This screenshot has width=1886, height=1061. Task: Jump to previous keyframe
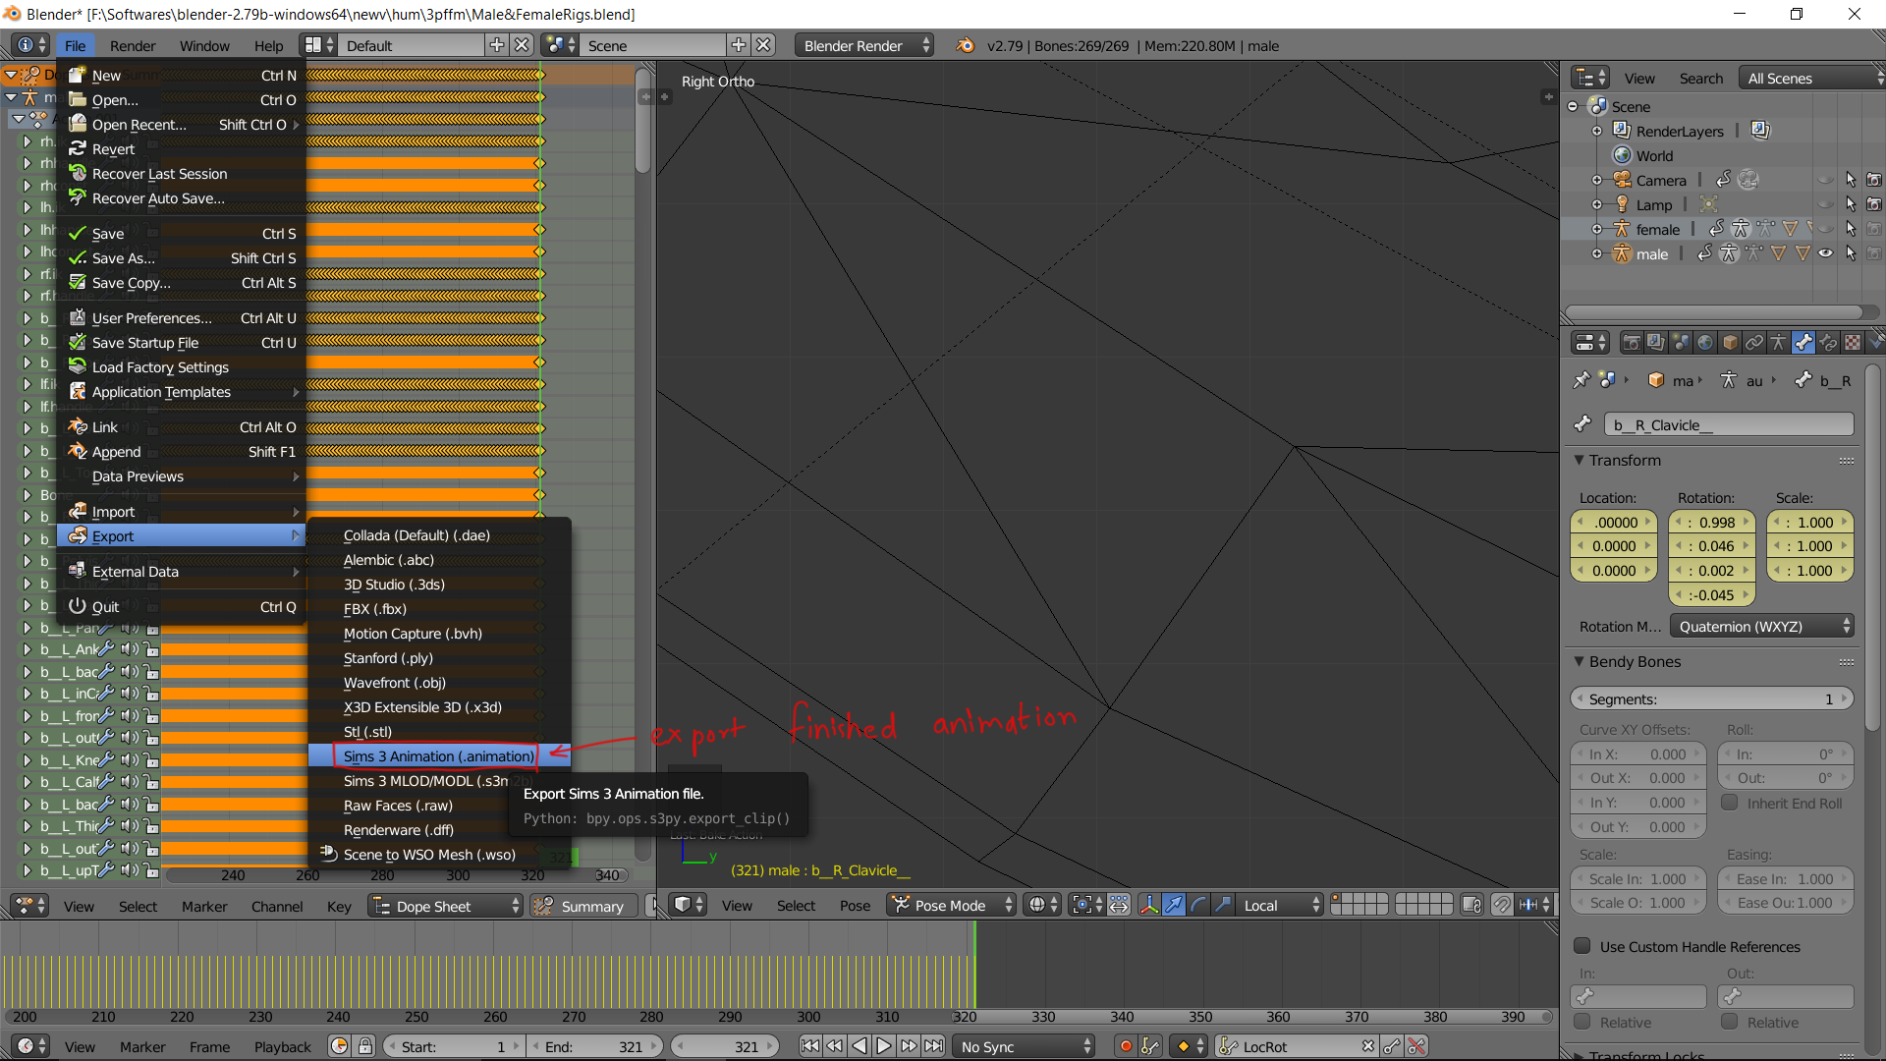(x=835, y=1047)
